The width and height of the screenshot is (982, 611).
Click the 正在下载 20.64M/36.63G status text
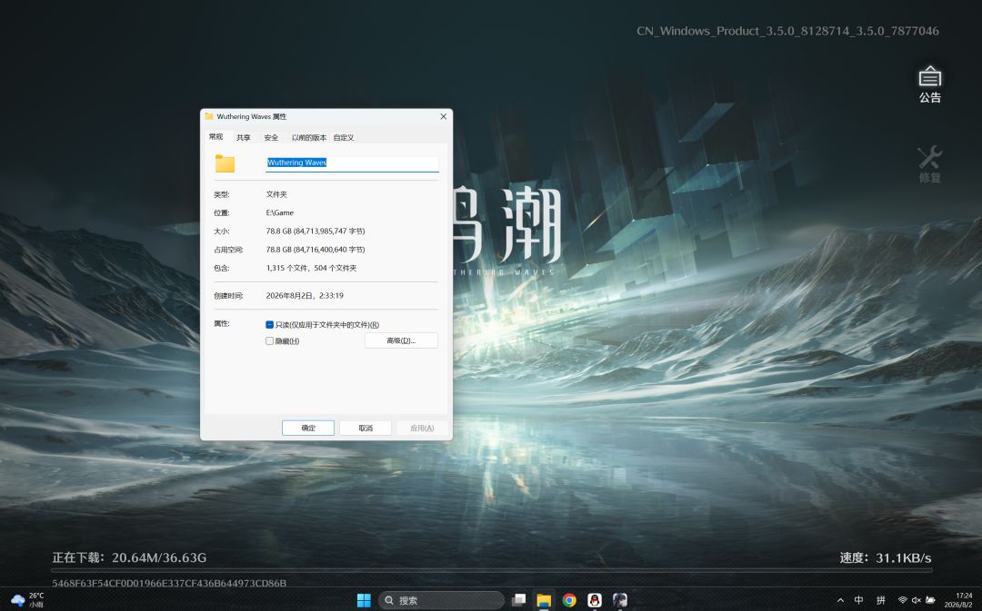pyautogui.click(x=129, y=557)
